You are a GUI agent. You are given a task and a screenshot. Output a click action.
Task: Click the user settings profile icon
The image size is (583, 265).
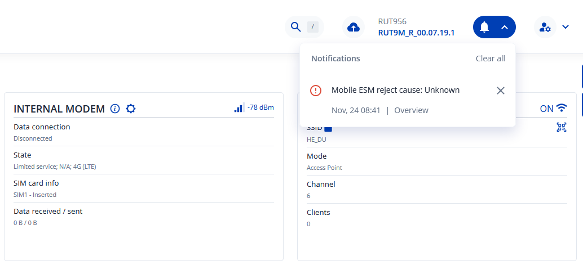click(545, 27)
